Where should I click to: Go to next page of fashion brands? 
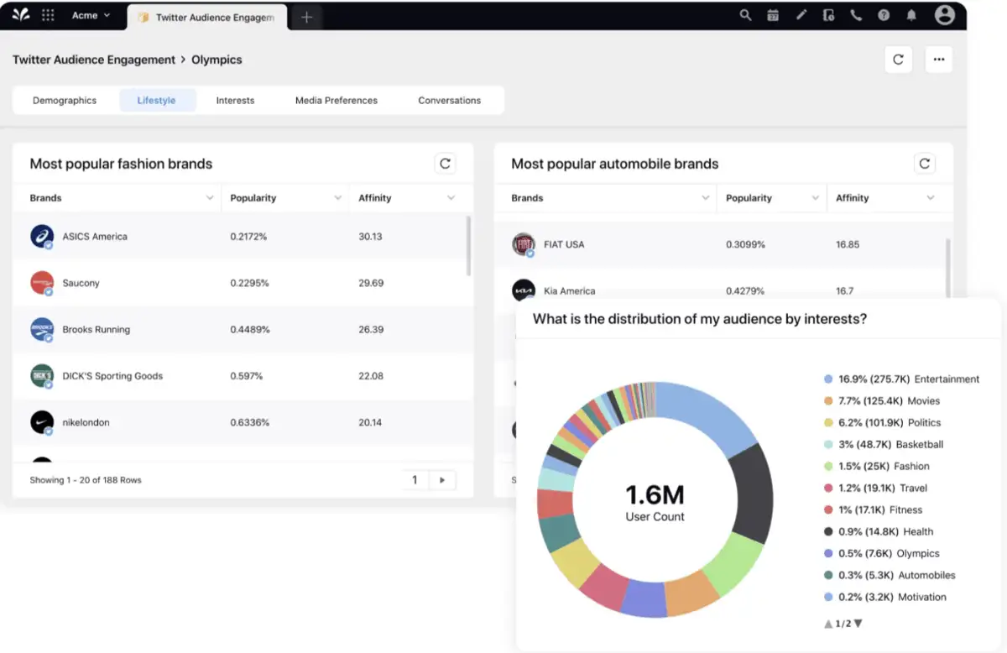[x=441, y=479]
